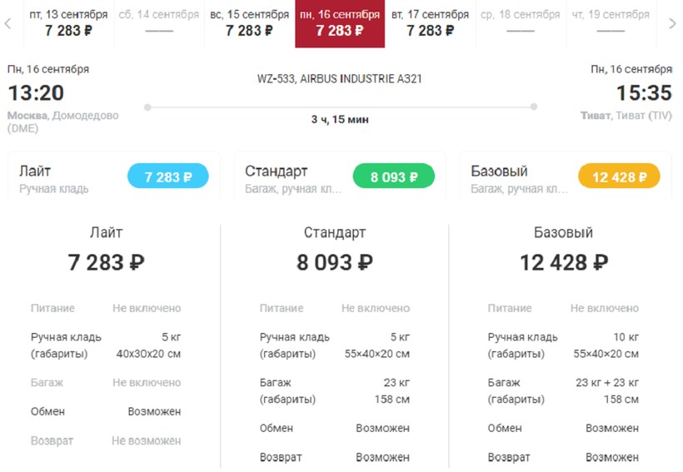Select the Sunday, 15 September date tab
The height and width of the screenshot is (472, 683).
pos(249,23)
